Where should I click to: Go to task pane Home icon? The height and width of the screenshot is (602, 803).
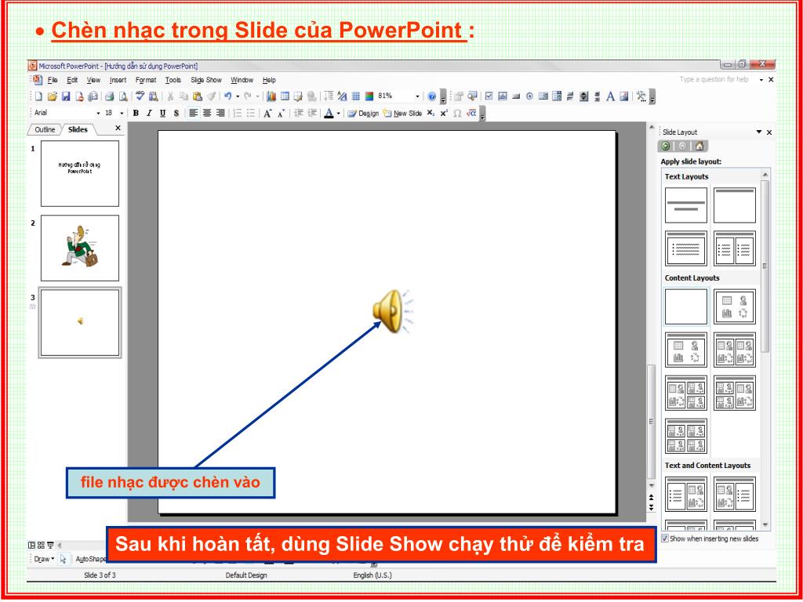click(x=699, y=147)
